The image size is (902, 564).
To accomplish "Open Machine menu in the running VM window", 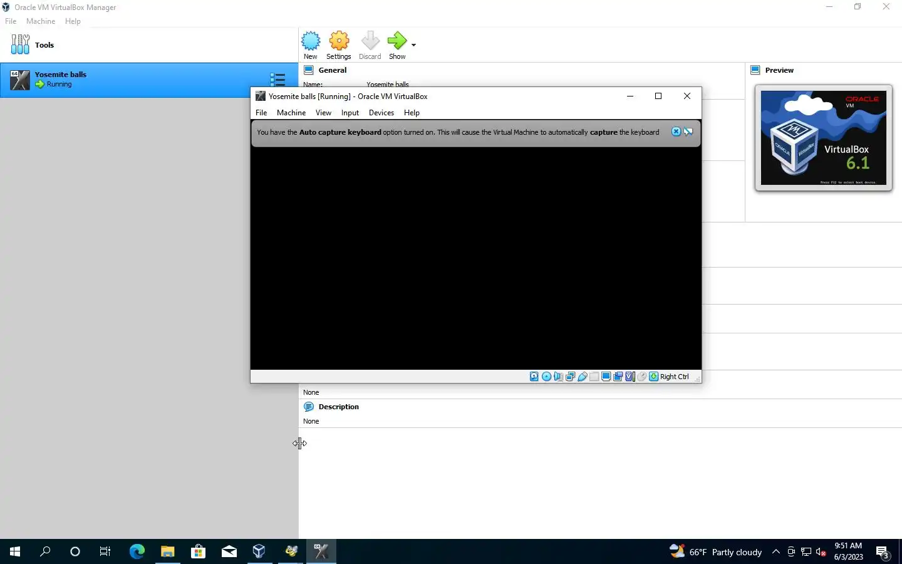I will [x=291, y=113].
